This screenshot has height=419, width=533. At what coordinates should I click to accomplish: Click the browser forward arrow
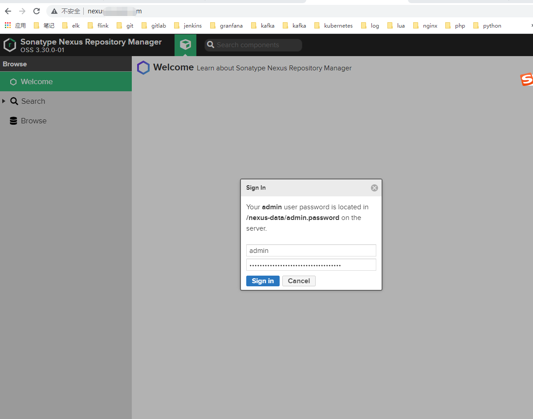pyautogui.click(x=22, y=11)
